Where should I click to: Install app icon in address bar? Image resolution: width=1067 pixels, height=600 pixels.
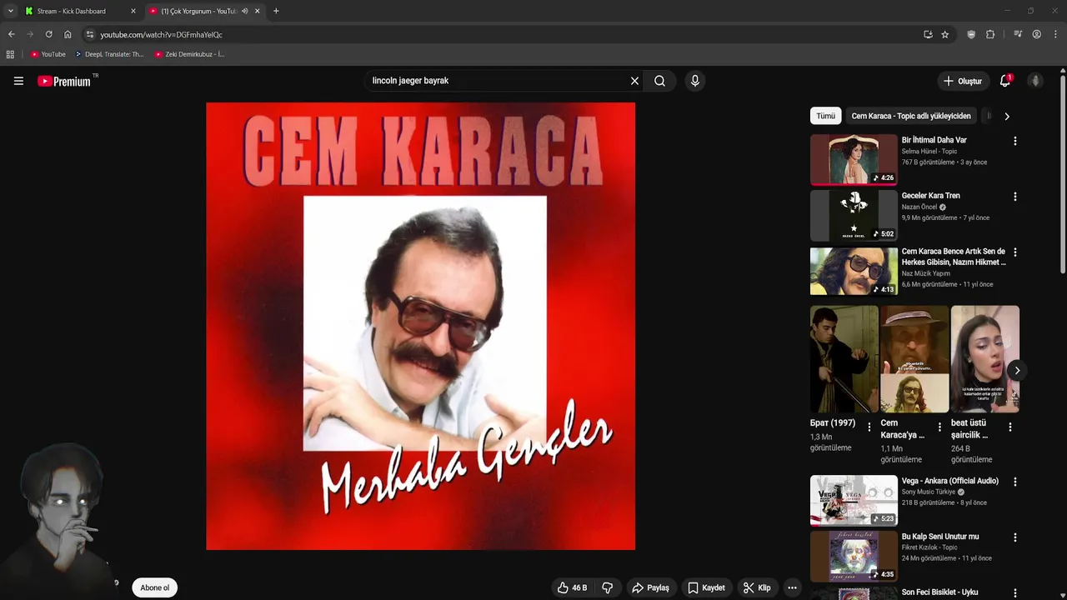click(928, 34)
